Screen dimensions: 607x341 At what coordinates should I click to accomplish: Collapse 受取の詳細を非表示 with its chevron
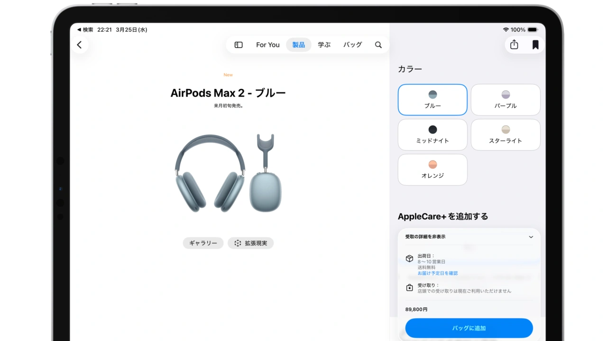pyautogui.click(x=531, y=237)
